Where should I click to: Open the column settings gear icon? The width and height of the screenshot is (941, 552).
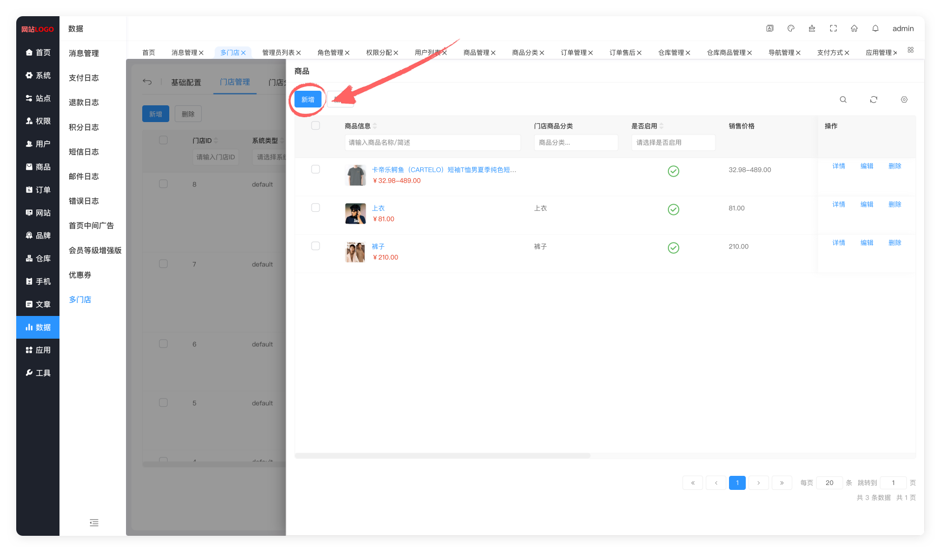click(x=904, y=99)
